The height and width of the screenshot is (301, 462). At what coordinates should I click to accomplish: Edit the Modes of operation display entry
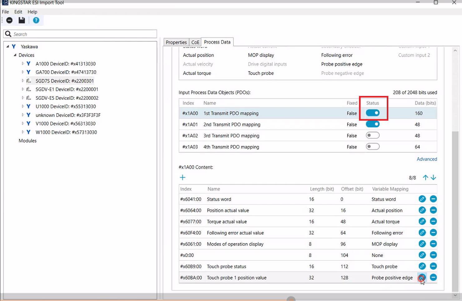[422, 244]
